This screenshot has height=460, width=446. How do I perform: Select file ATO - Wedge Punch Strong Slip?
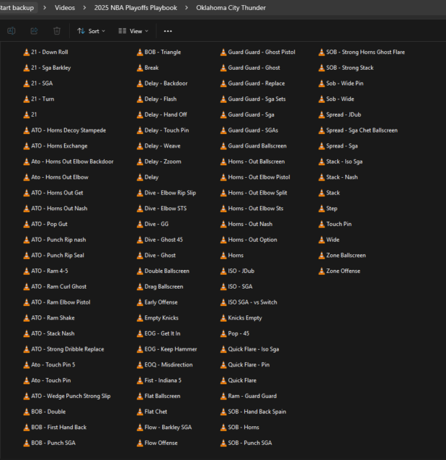point(67,396)
